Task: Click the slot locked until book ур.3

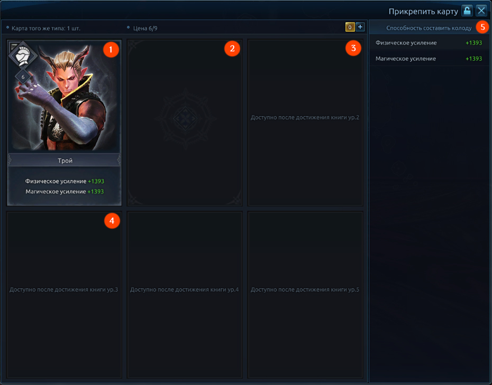Action: coord(64,295)
